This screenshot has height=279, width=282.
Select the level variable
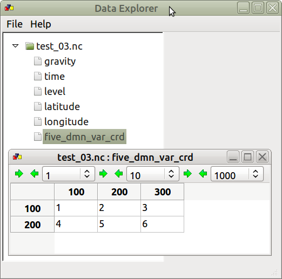tap(55, 91)
